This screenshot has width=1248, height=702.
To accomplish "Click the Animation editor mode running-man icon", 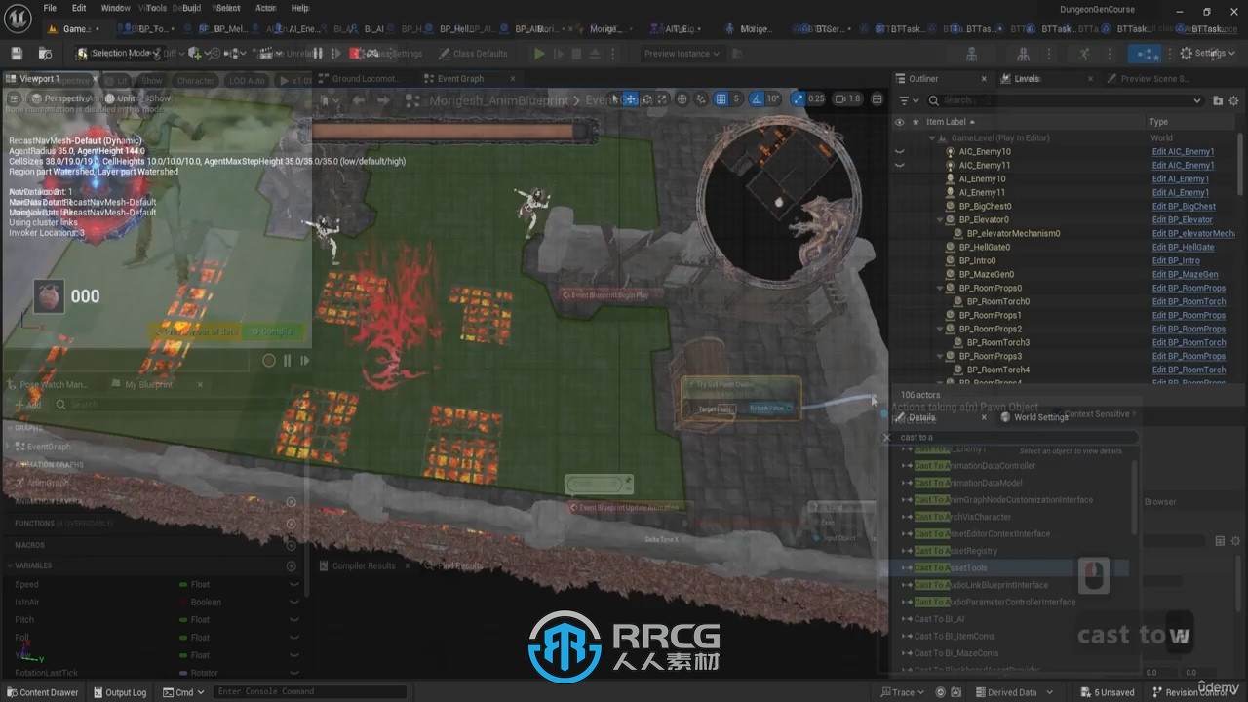I will point(1084,54).
